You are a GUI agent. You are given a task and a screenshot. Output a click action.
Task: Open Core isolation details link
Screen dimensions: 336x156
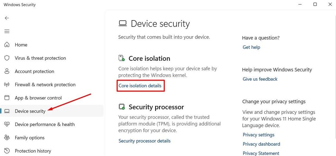point(140,86)
